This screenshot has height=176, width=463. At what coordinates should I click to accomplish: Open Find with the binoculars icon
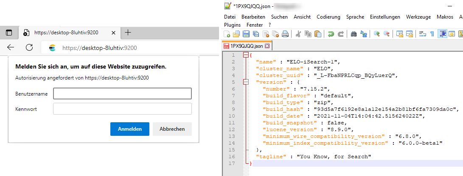(x=354, y=34)
